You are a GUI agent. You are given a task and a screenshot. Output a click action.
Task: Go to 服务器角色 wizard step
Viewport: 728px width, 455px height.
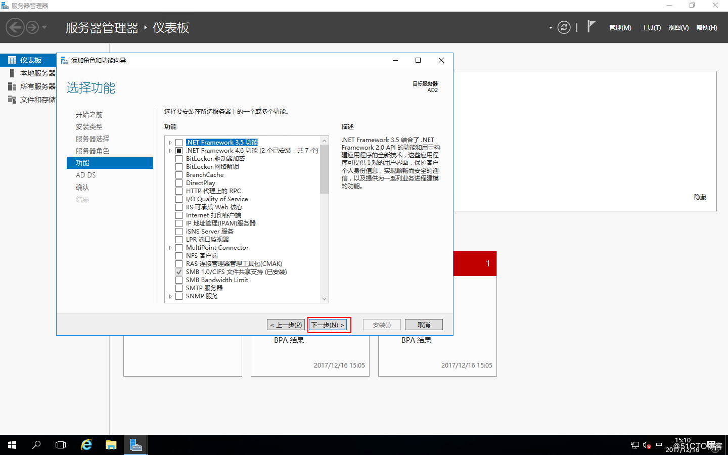pyautogui.click(x=93, y=151)
